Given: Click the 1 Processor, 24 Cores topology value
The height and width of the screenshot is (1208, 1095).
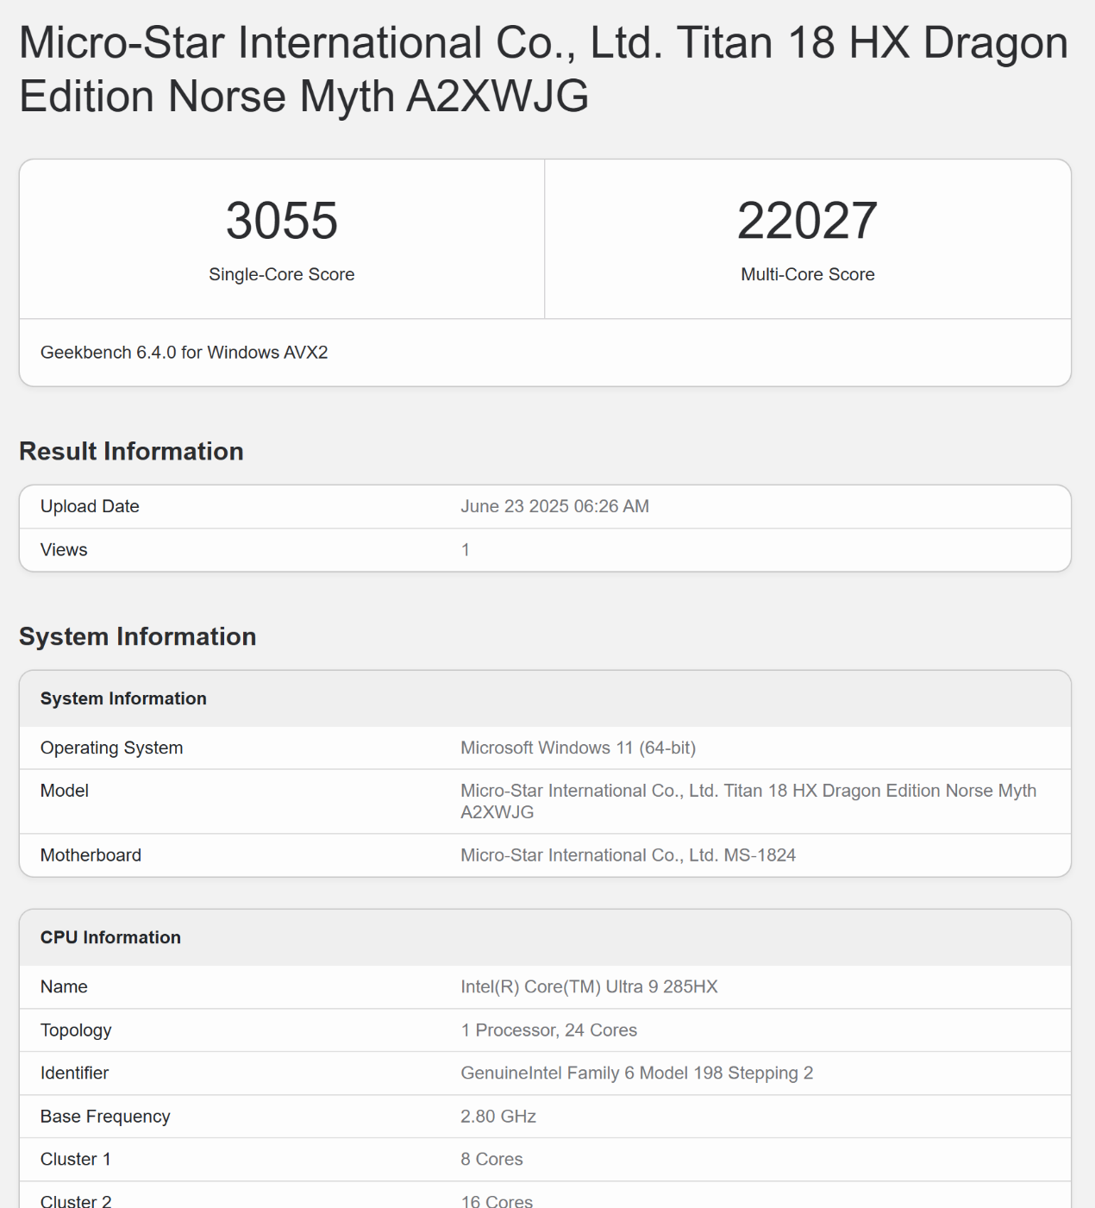Looking at the screenshot, I should (548, 1030).
